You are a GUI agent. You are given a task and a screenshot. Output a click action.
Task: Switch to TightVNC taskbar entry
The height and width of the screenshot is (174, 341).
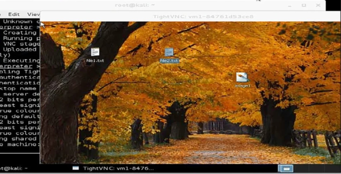(113, 168)
